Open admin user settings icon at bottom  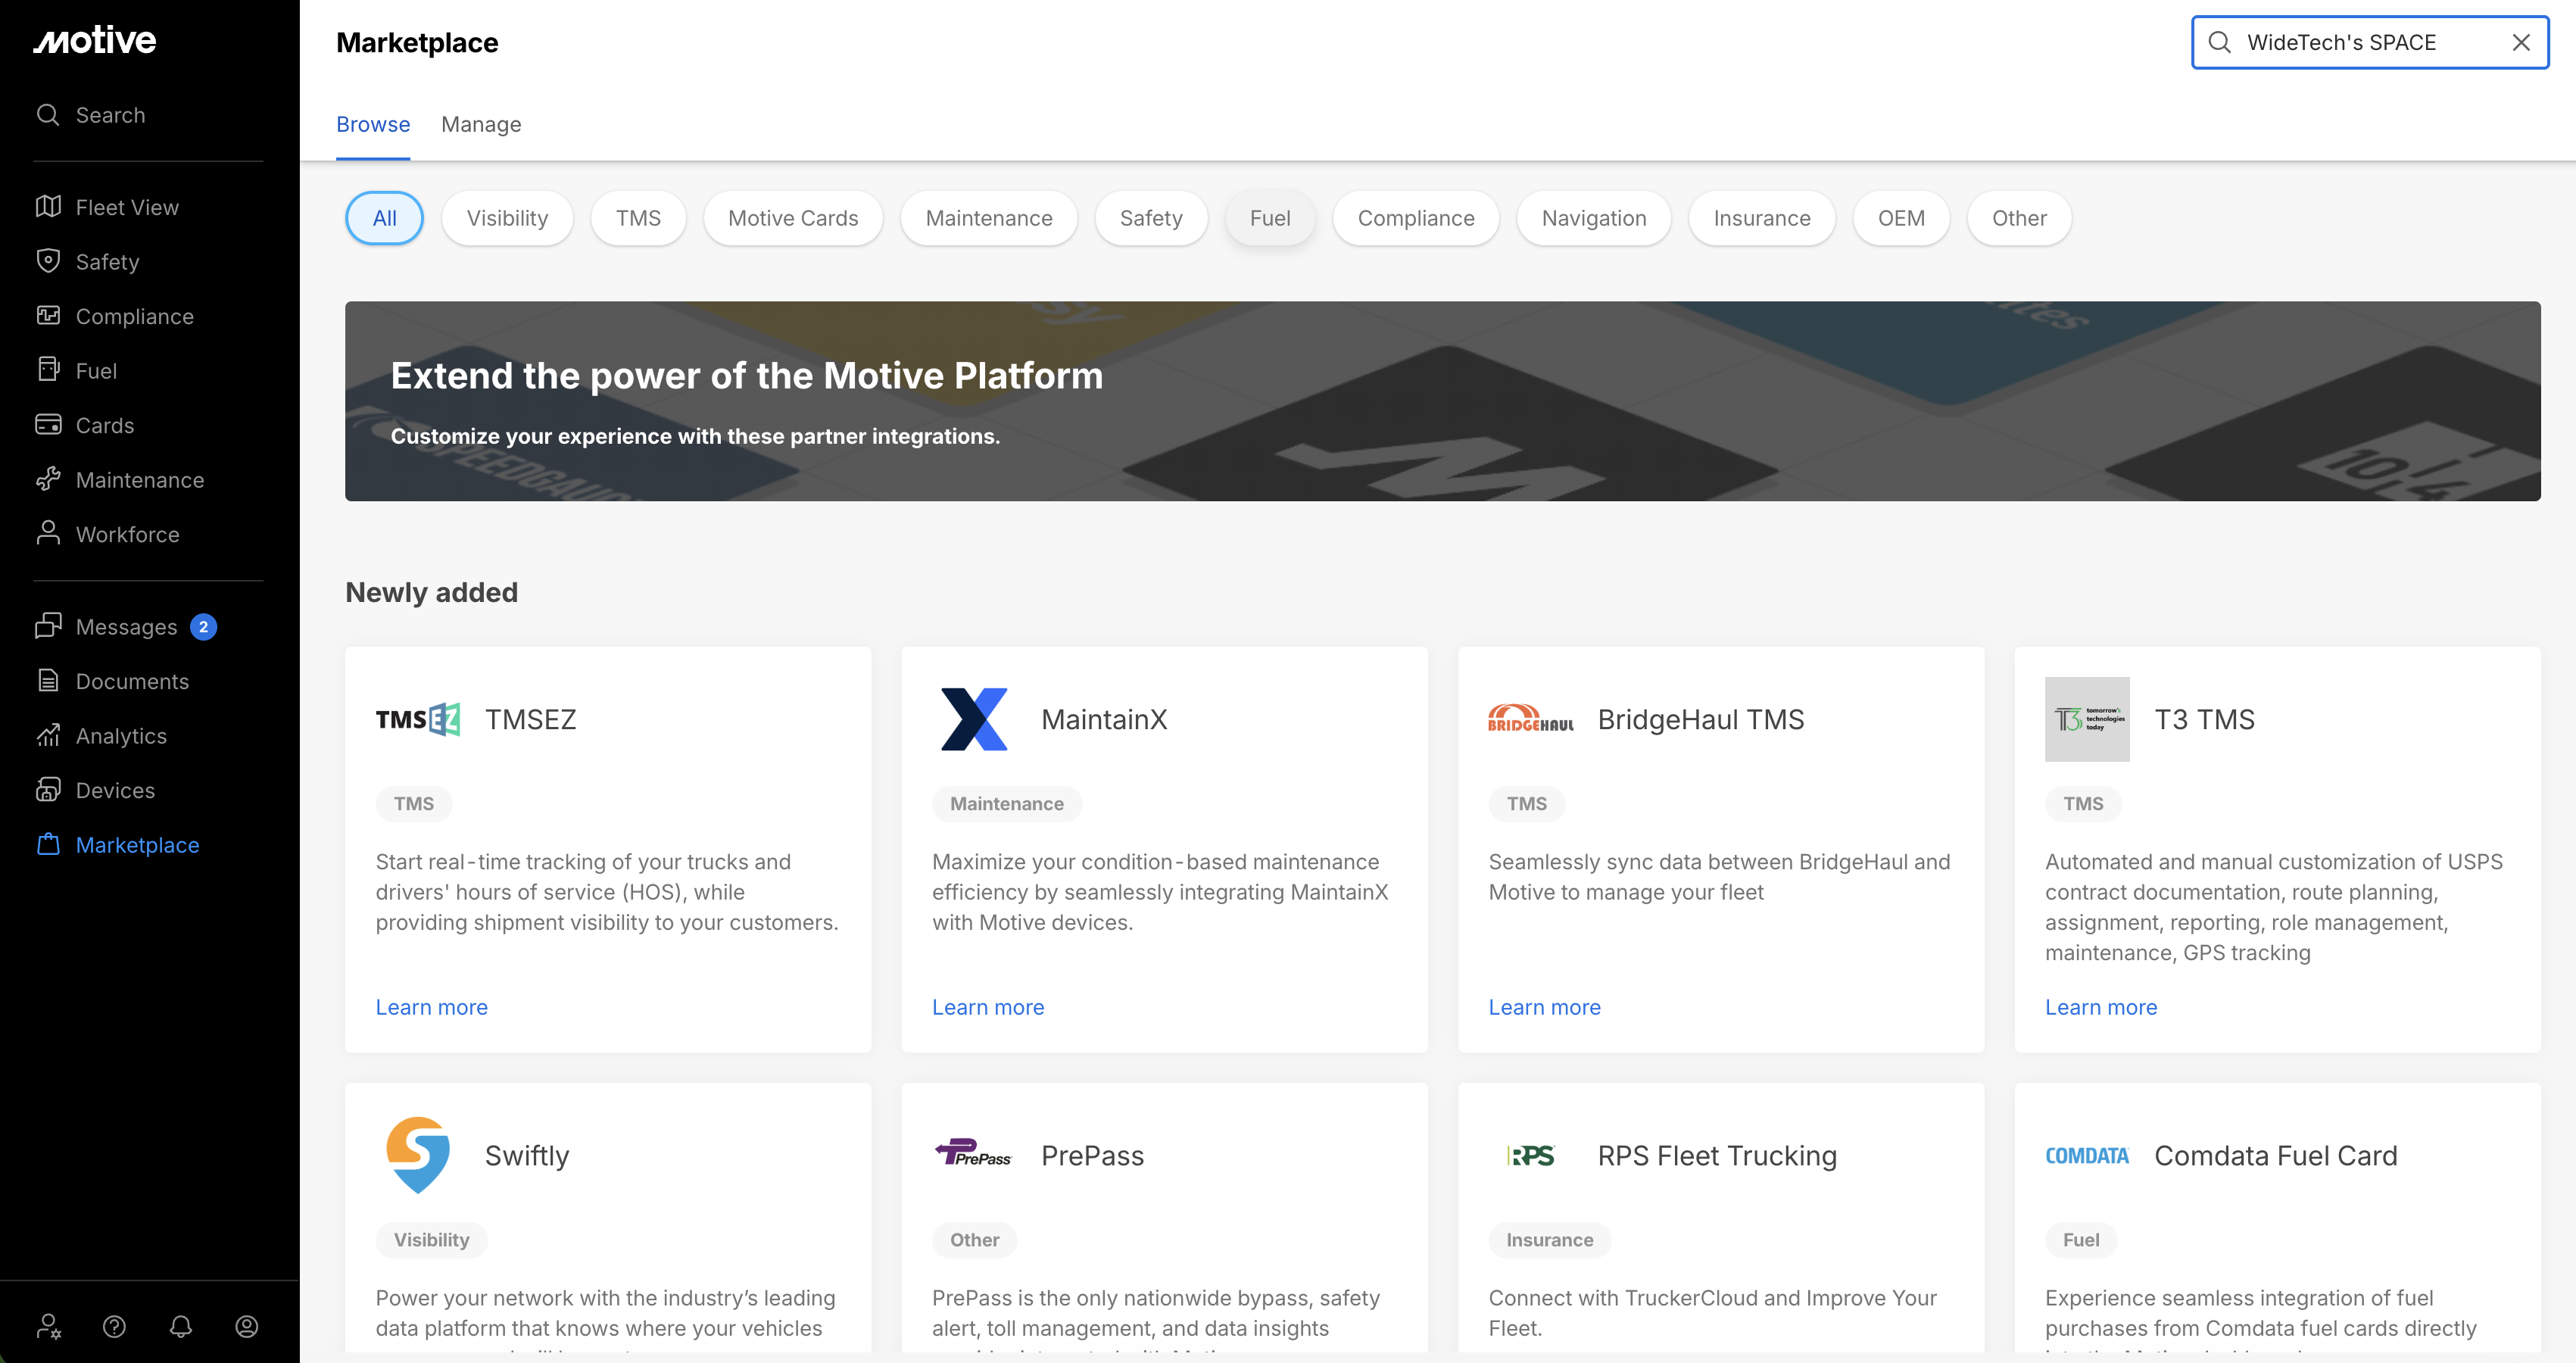click(x=48, y=1326)
